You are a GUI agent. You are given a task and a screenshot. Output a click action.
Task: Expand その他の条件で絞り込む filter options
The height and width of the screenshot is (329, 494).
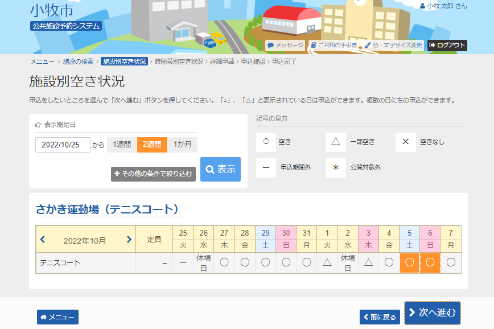[x=153, y=174]
